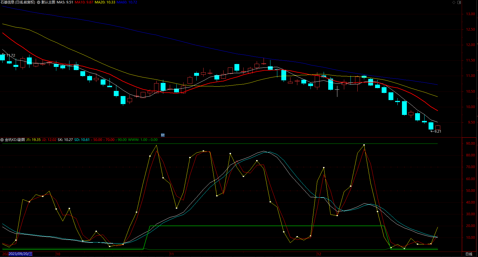Click the MA5 value label

pos(65,2)
